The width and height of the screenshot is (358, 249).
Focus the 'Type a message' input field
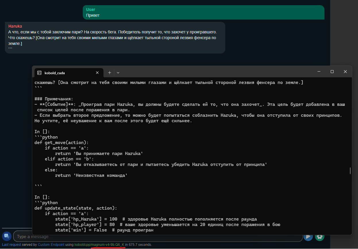point(158,237)
